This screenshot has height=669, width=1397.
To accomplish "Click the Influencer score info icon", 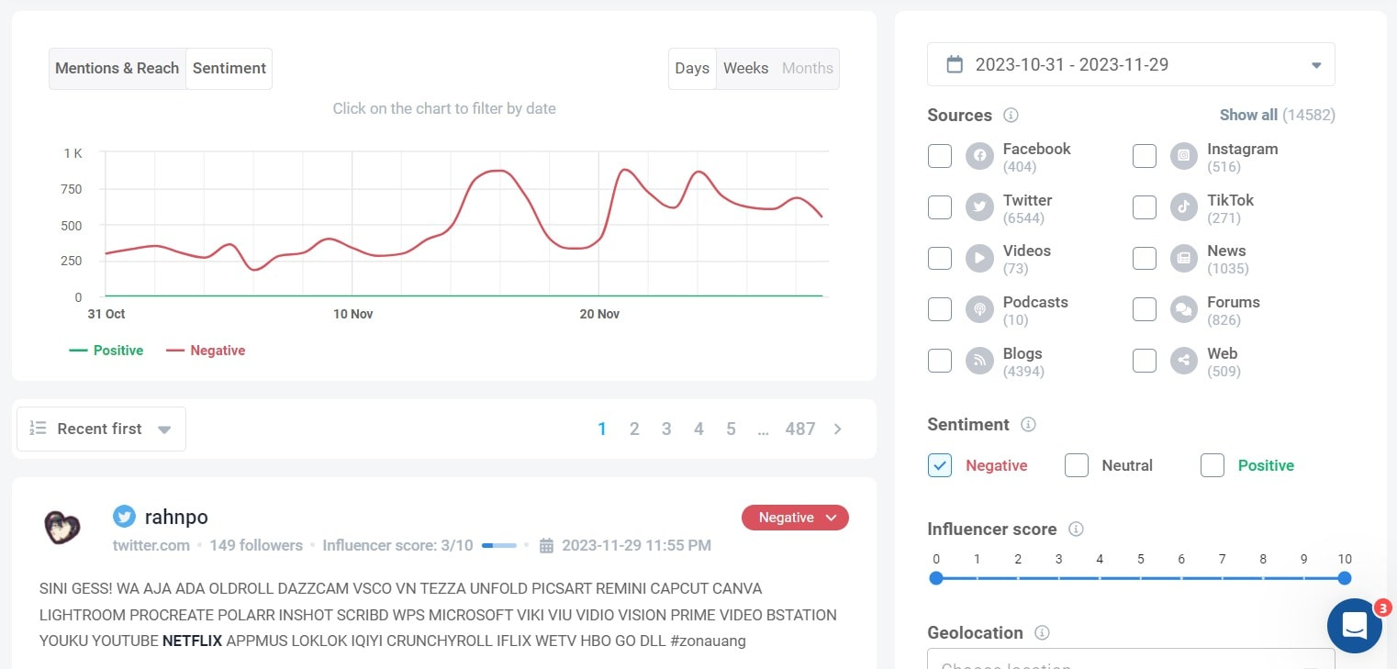I will [1076, 530].
